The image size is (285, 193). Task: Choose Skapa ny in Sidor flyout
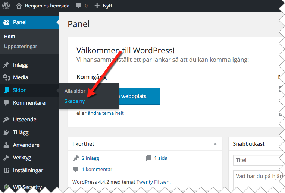75,101
